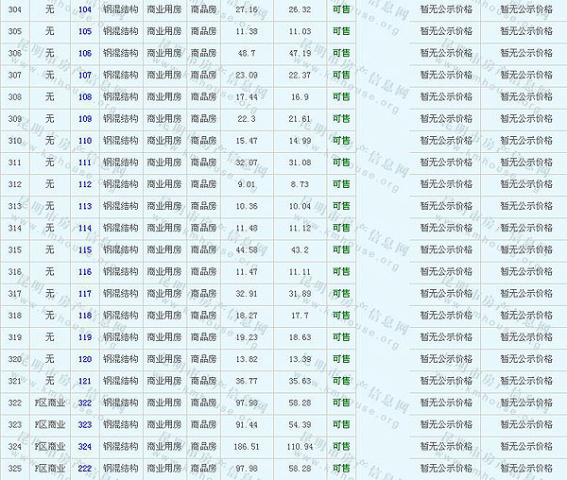Click room number 105 link
Viewport: 567px width, 480px height.
pos(85,31)
